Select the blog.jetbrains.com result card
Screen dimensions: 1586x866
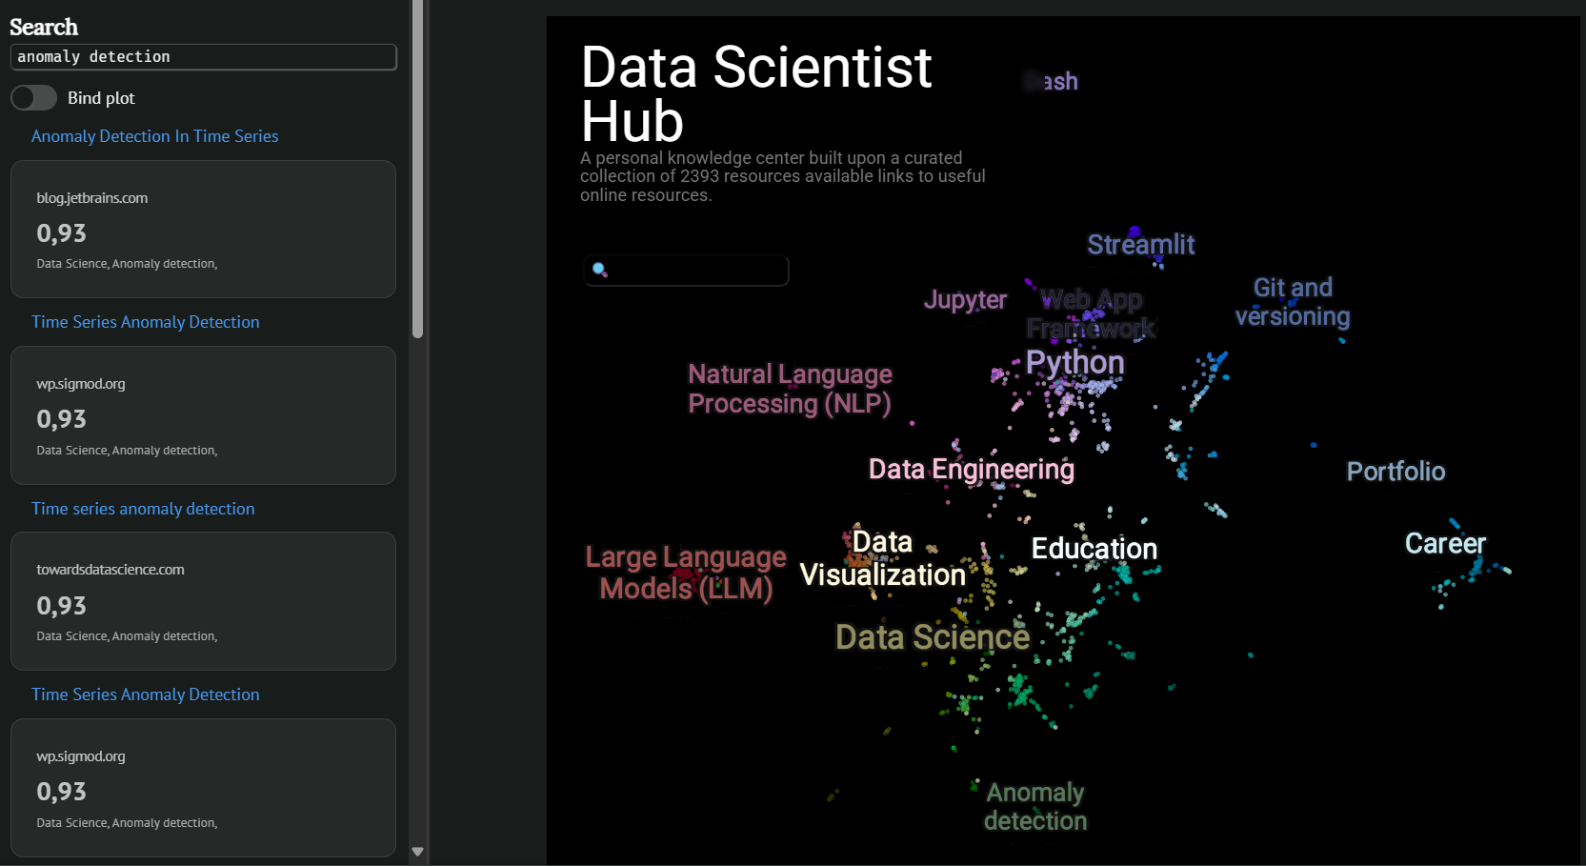click(x=203, y=230)
